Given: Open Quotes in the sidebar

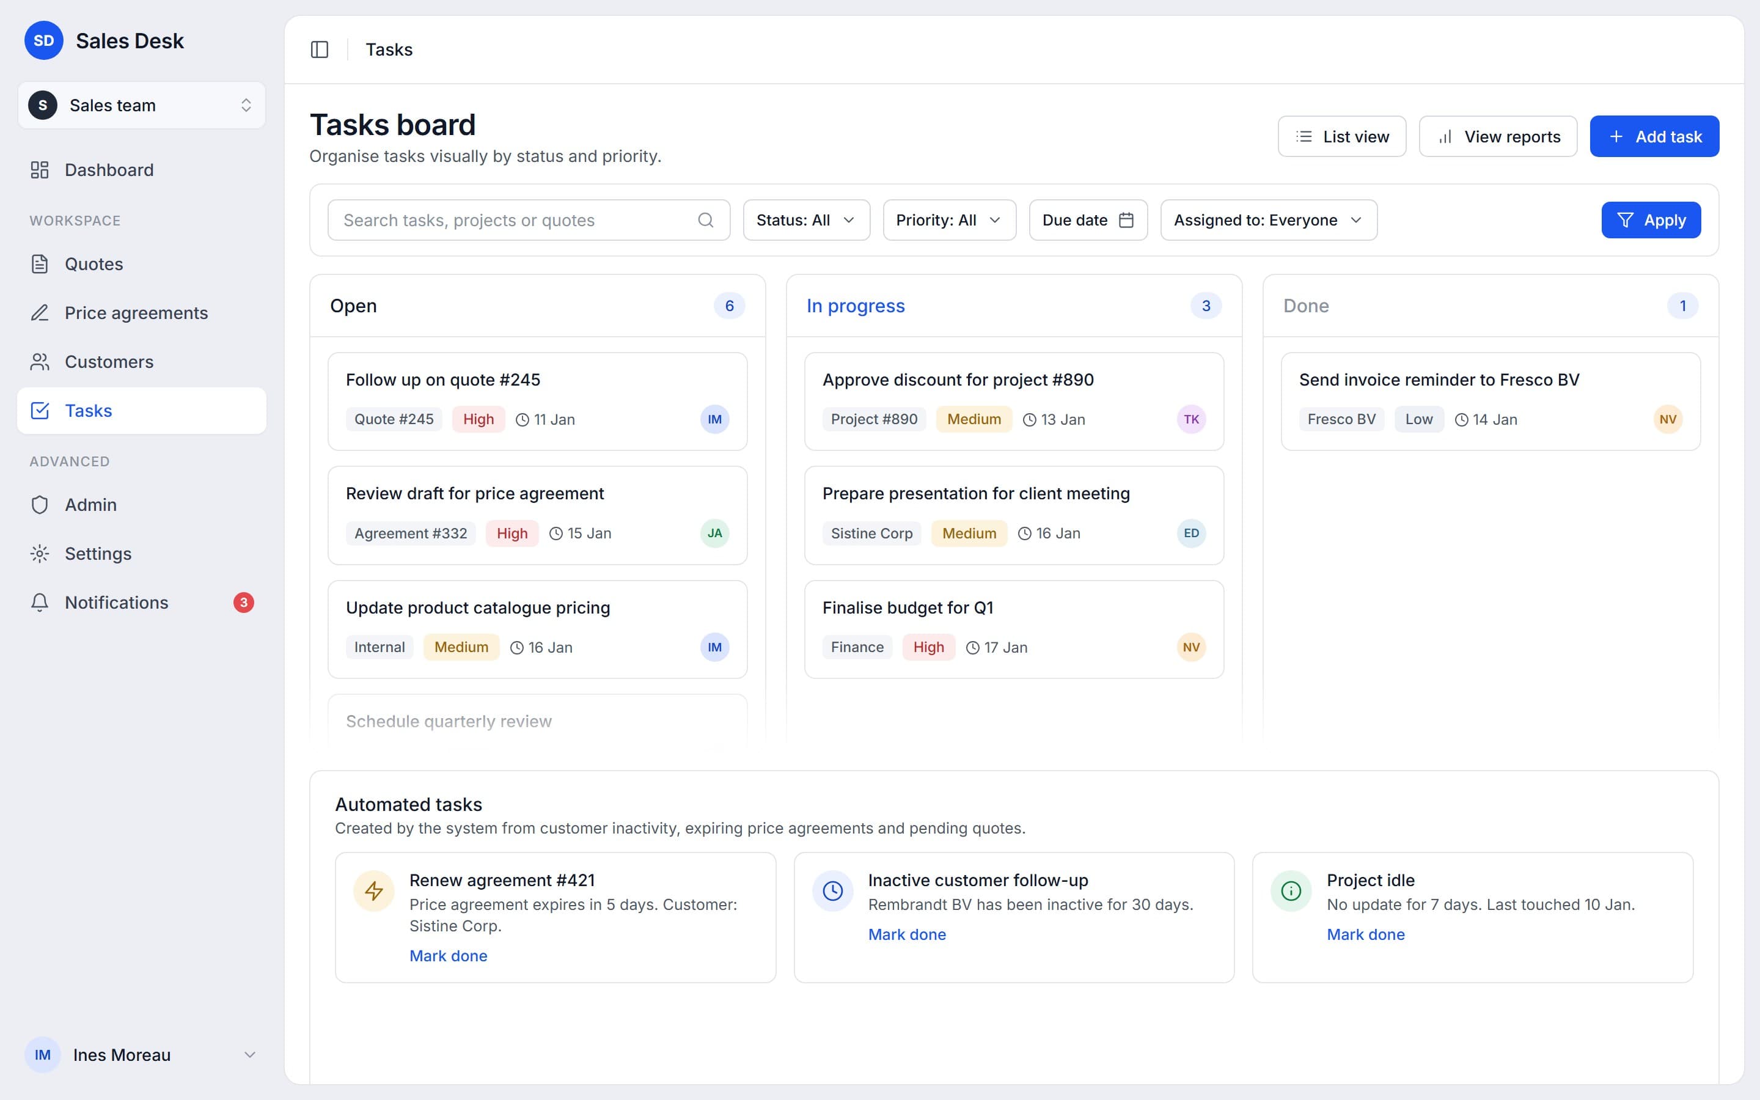Looking at the screenshot, I should (142, 264).
